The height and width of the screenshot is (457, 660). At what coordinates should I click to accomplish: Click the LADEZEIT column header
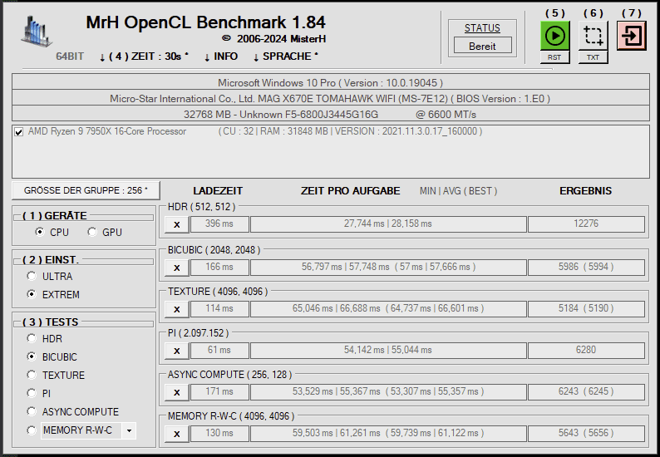click(x=218, y=191)
